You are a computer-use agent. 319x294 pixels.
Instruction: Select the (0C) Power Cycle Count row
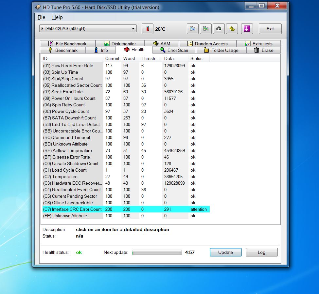click(126, 111)
